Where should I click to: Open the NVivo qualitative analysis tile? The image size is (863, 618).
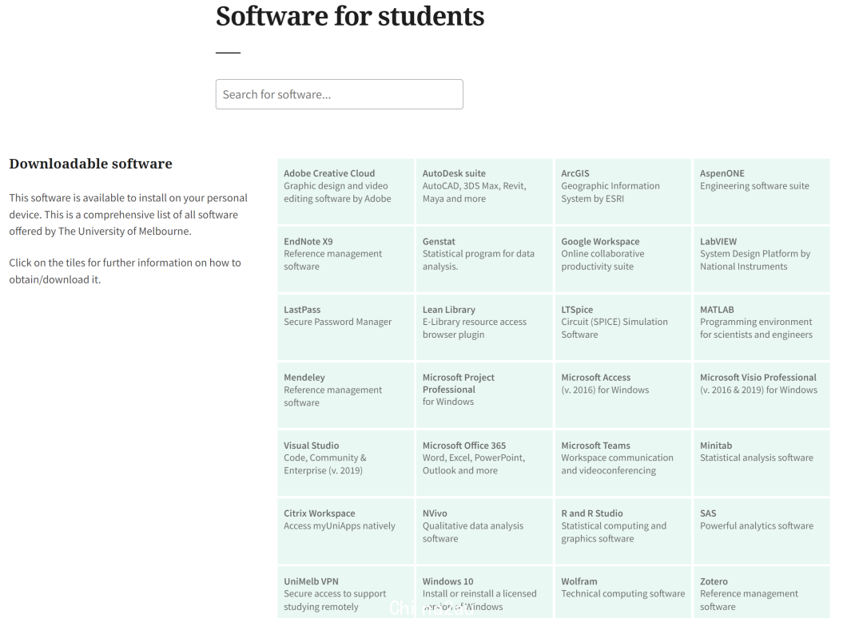[484, 531]
